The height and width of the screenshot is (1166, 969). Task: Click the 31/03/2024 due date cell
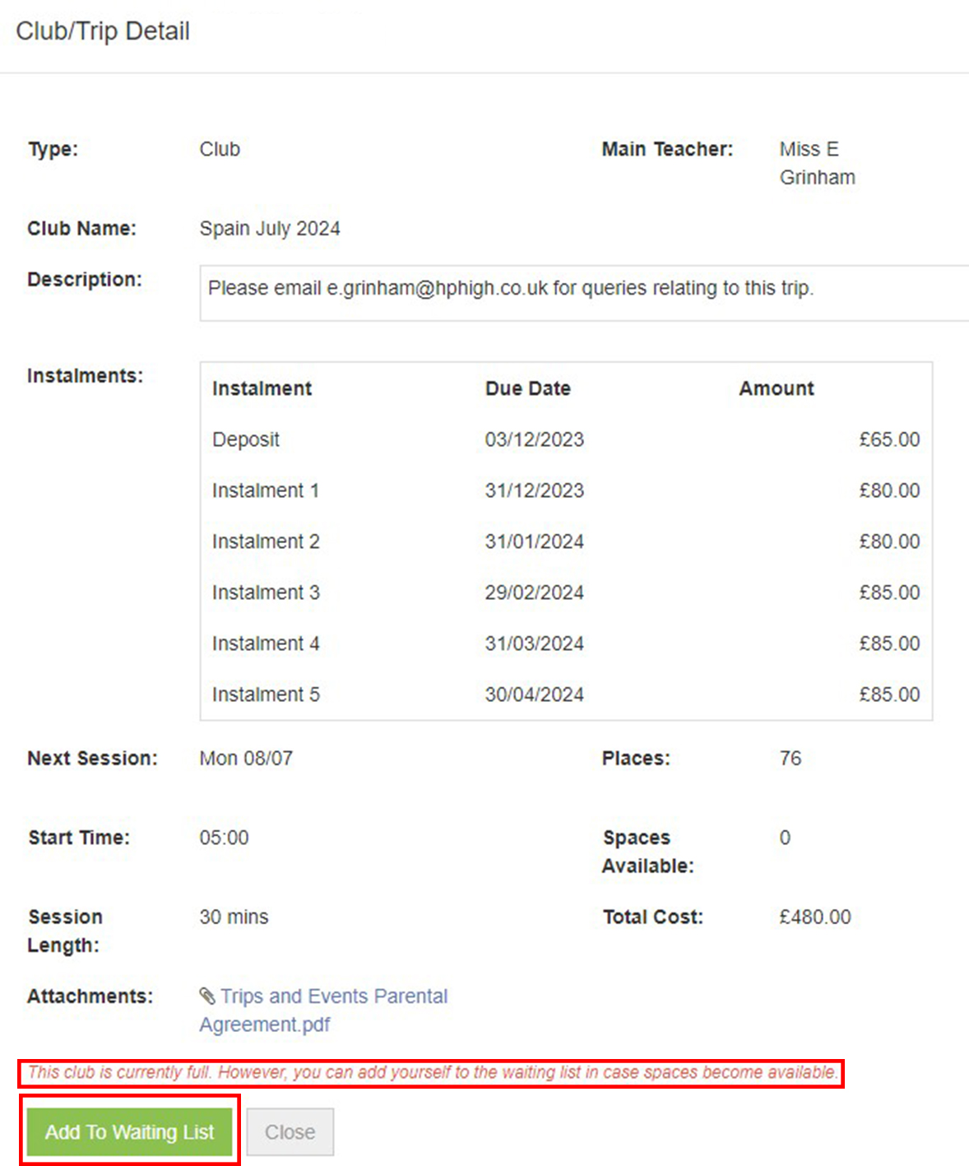[x=534, y=643]
